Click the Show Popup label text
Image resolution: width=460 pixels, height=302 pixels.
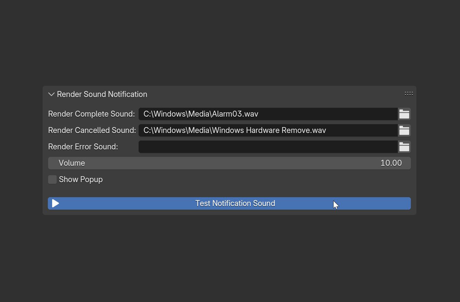[81, 179]
